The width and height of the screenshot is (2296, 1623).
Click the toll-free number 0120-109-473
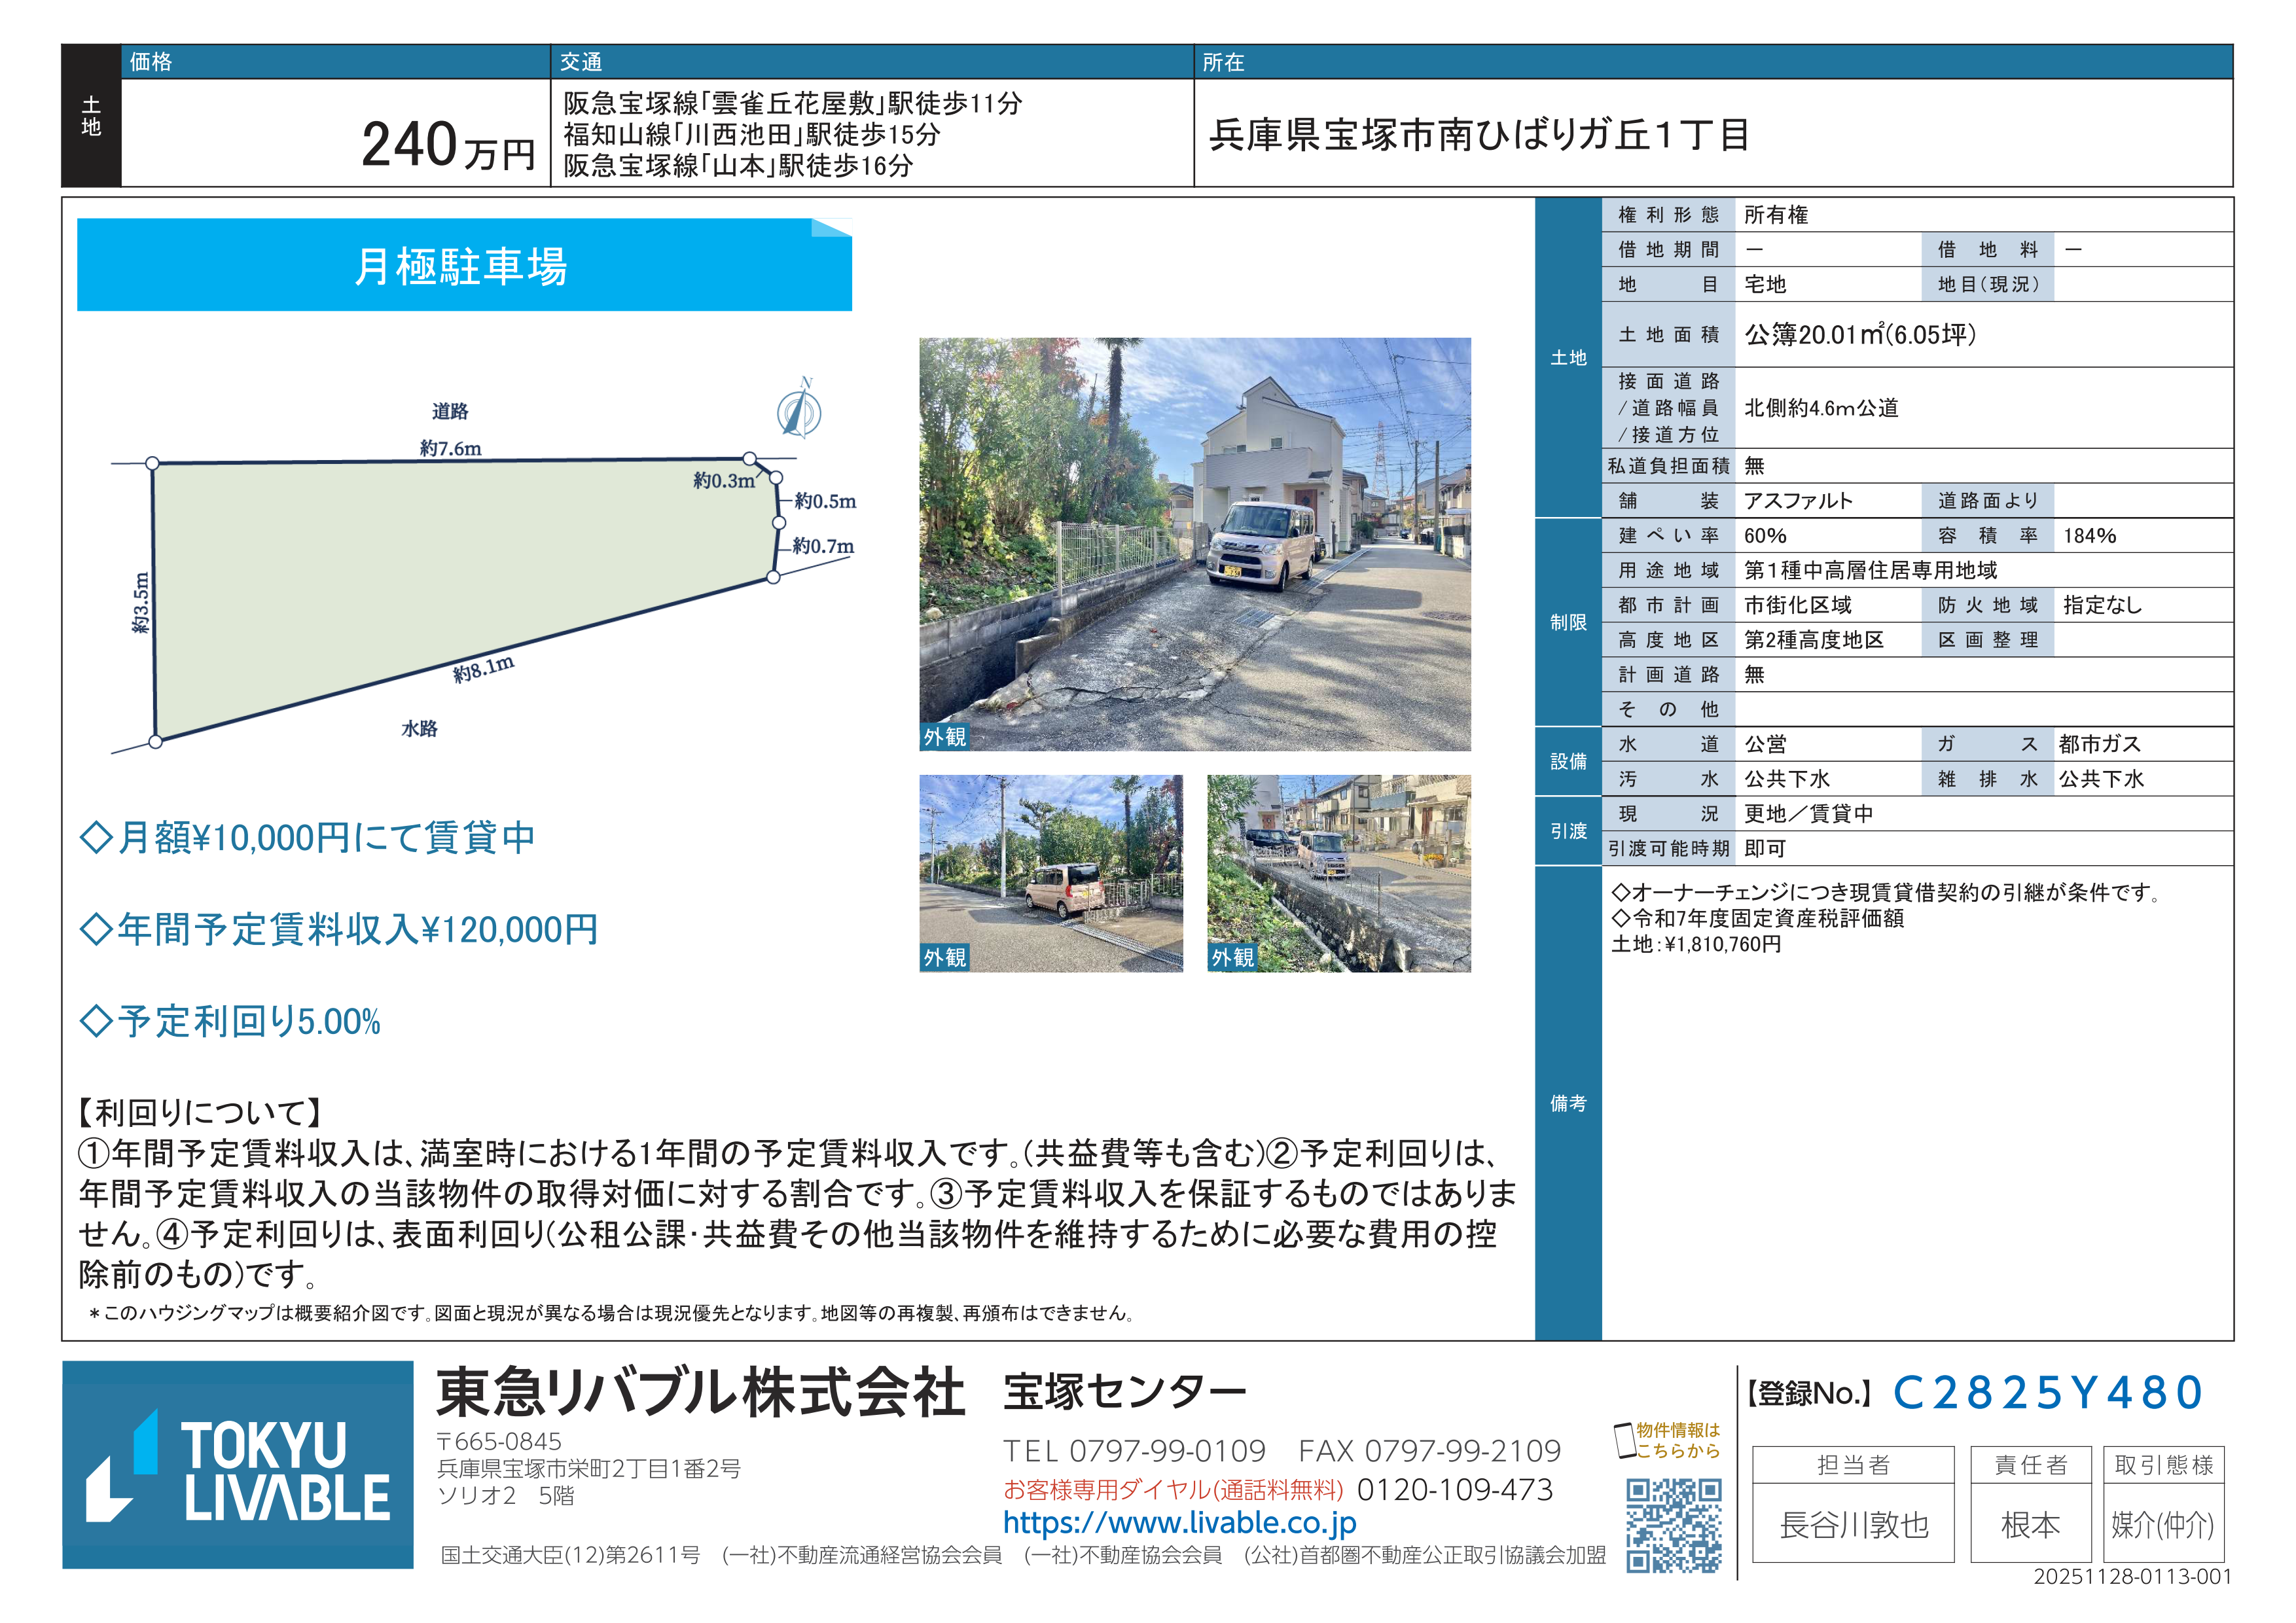click(1454, 1490)
